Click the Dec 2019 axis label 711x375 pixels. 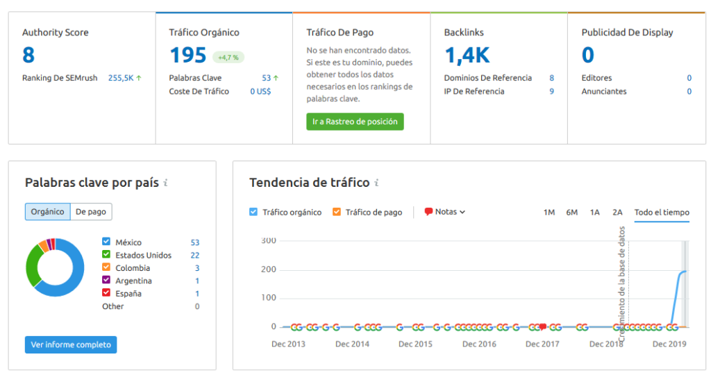(x=669, y=344)
